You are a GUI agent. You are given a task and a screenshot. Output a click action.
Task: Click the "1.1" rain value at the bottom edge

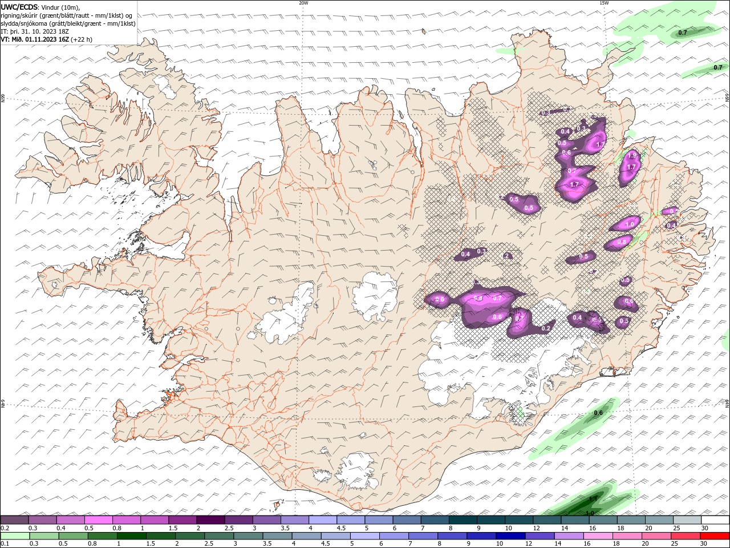(x=593, y=498)
